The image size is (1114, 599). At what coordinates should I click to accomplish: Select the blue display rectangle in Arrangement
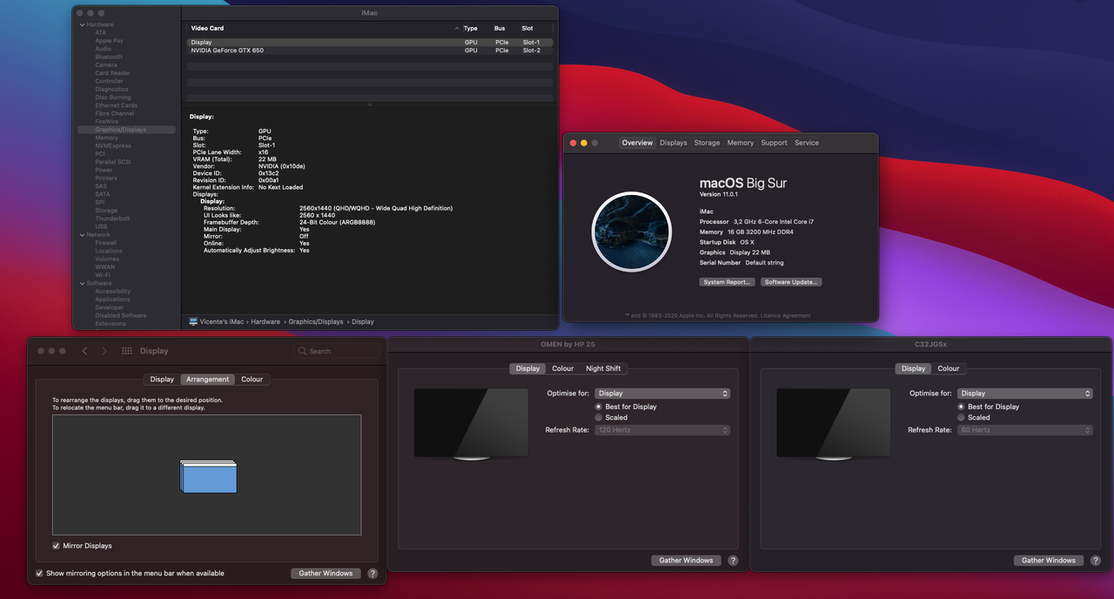coord(210,477)
